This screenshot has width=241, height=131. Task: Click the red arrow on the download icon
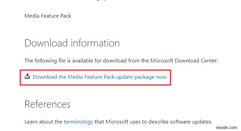point(27,75)
